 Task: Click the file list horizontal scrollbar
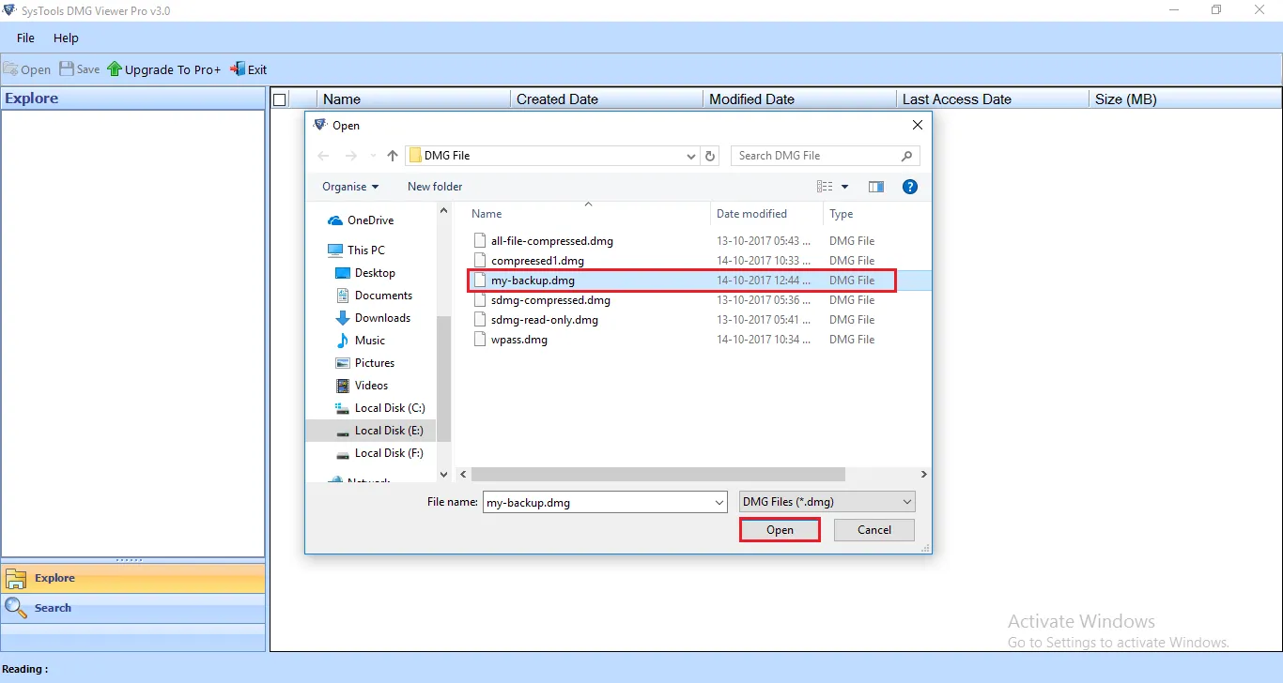657,475
